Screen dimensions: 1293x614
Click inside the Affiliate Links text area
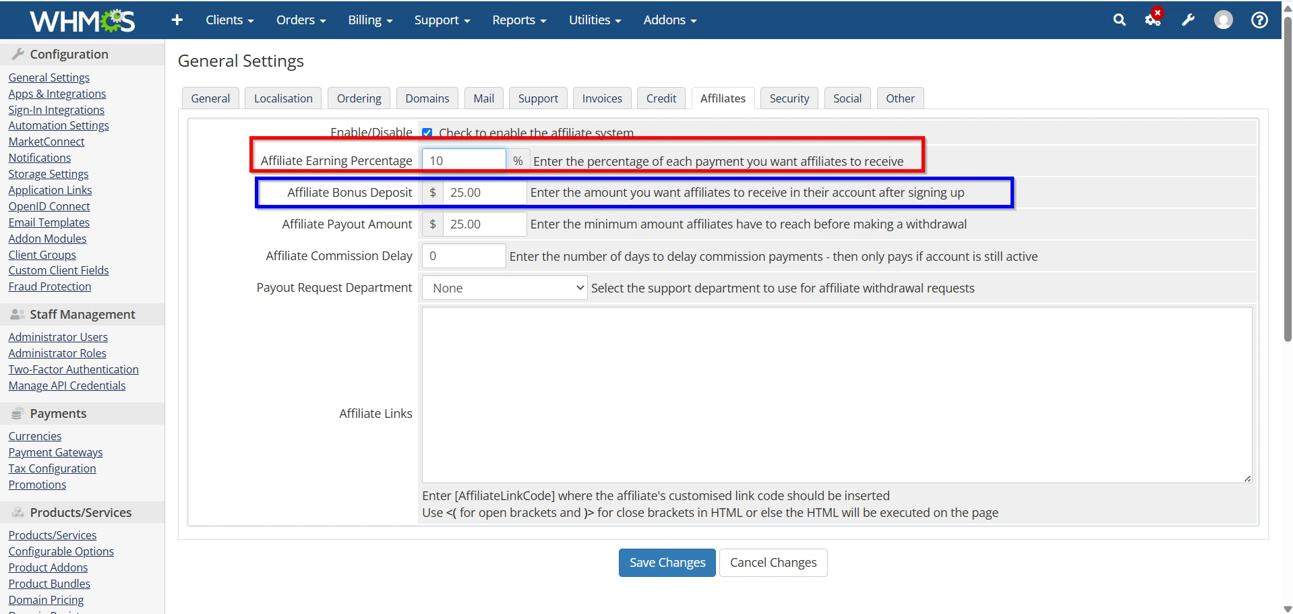tap(837, 395)
